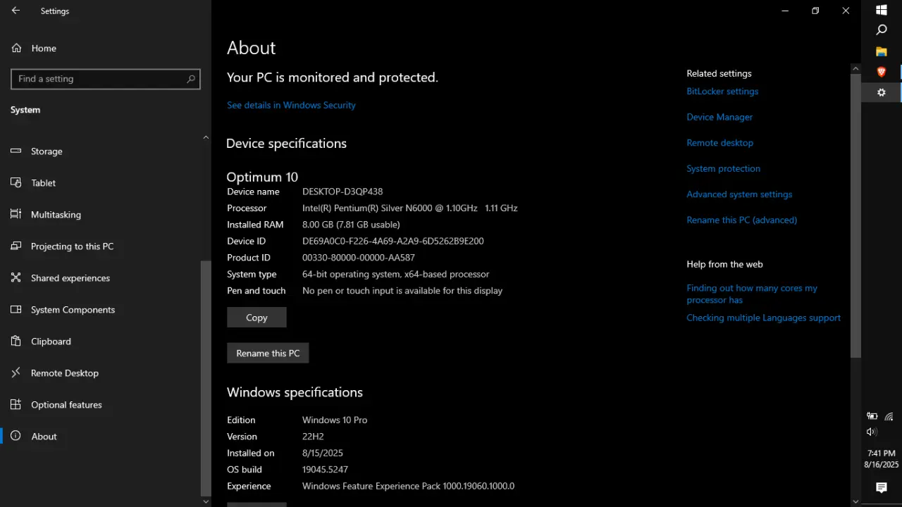Click the Optimum 10 heading
This screenshot has height=507, width=902.
262,177
